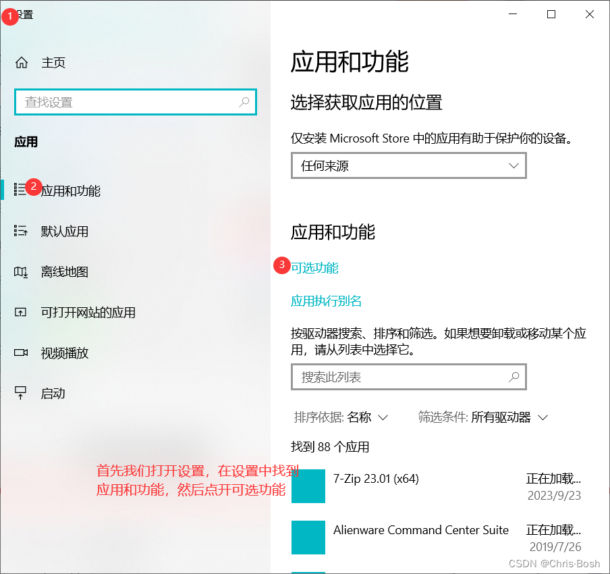Viewport: 610px width, 574px height.
Task: Select 视频播放 in the sidebar
Action: coord(135,353)
